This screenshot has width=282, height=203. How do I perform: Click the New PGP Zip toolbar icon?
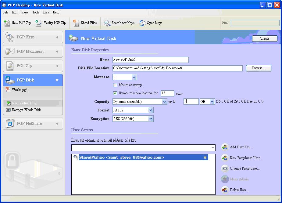pyautogui.click(x=7, y=23)
